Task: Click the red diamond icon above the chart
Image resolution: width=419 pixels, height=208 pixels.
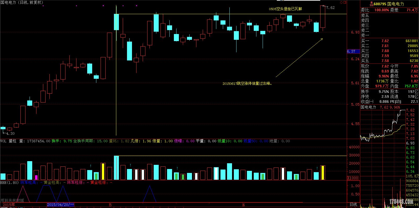Action: pyautogui.click(x=341, y=2)
